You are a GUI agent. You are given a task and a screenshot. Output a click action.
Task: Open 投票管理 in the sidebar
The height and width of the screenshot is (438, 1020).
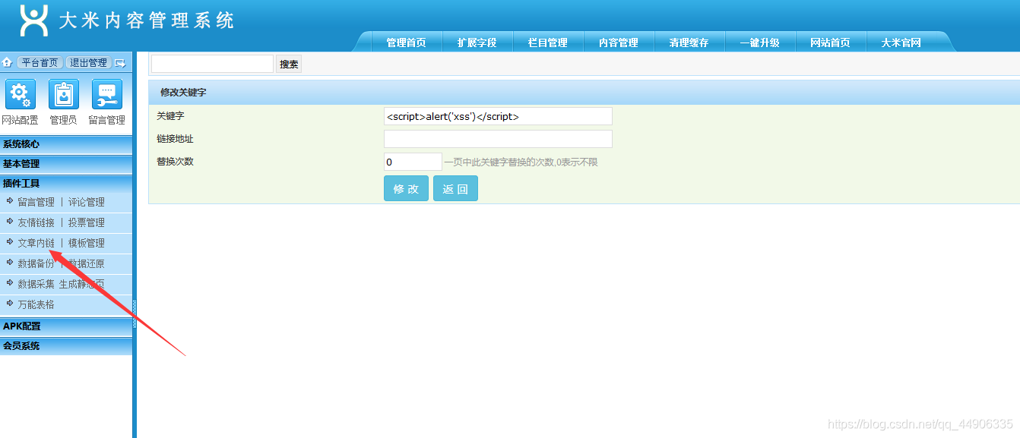tap(87, 222)
